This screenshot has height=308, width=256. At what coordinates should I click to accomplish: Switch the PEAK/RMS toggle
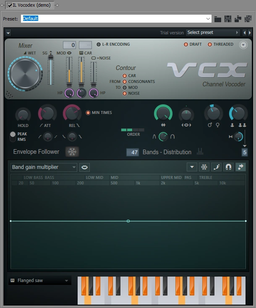(x=13, y=137)
